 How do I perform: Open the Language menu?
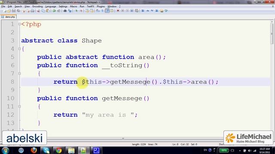[51, 6]
